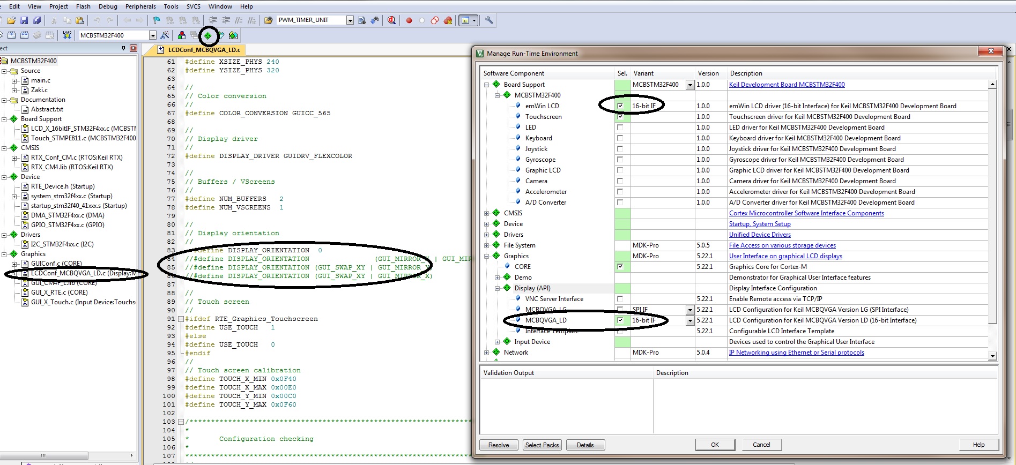Select Abstract.txt in the Project tree
The width and height of the screenshot is (1016, 465).
(x=47, y=109)
